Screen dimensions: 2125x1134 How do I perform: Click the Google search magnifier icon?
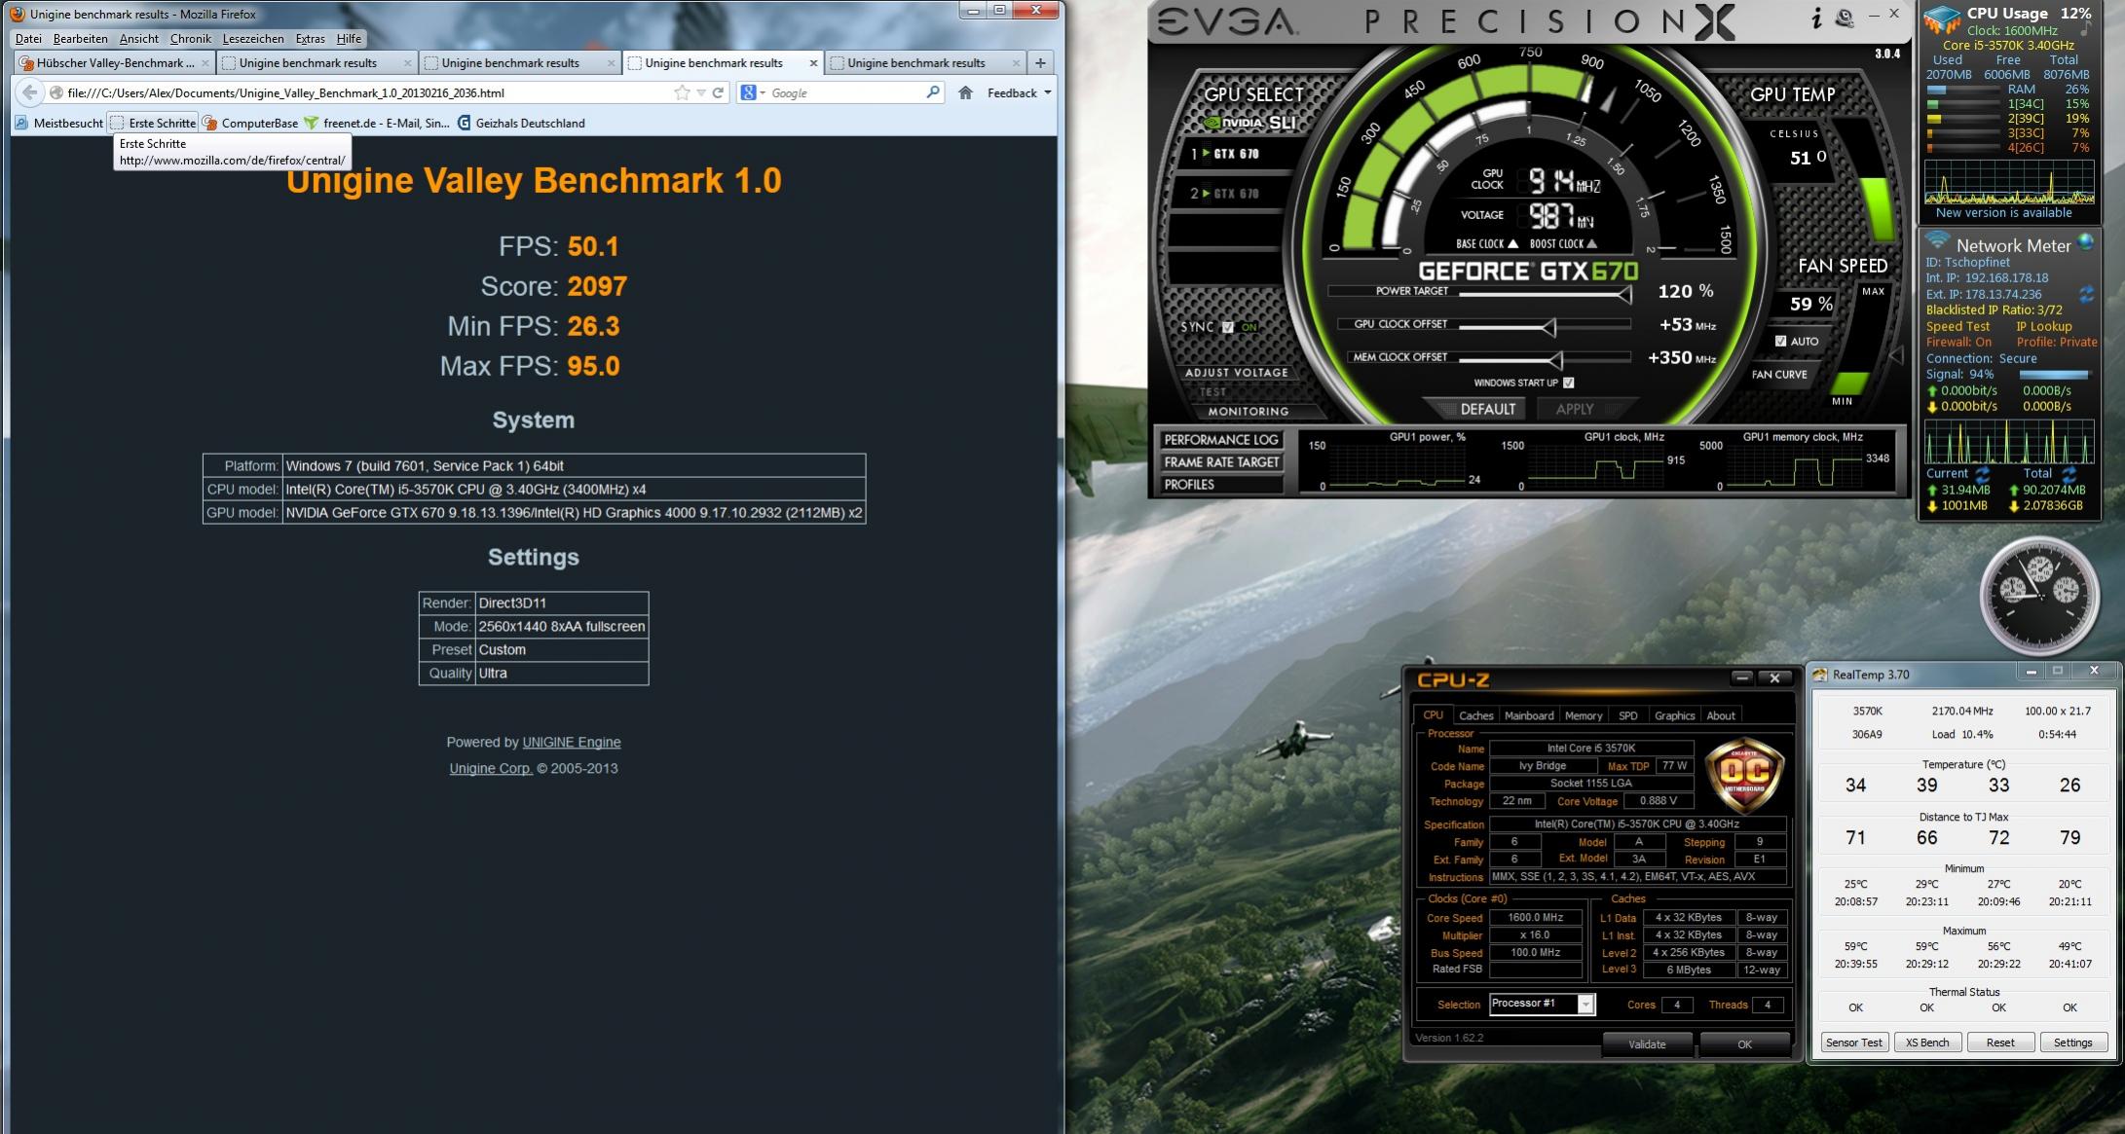pos(932,92)
